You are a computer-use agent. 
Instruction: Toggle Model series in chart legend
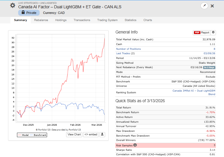point(23,135)
